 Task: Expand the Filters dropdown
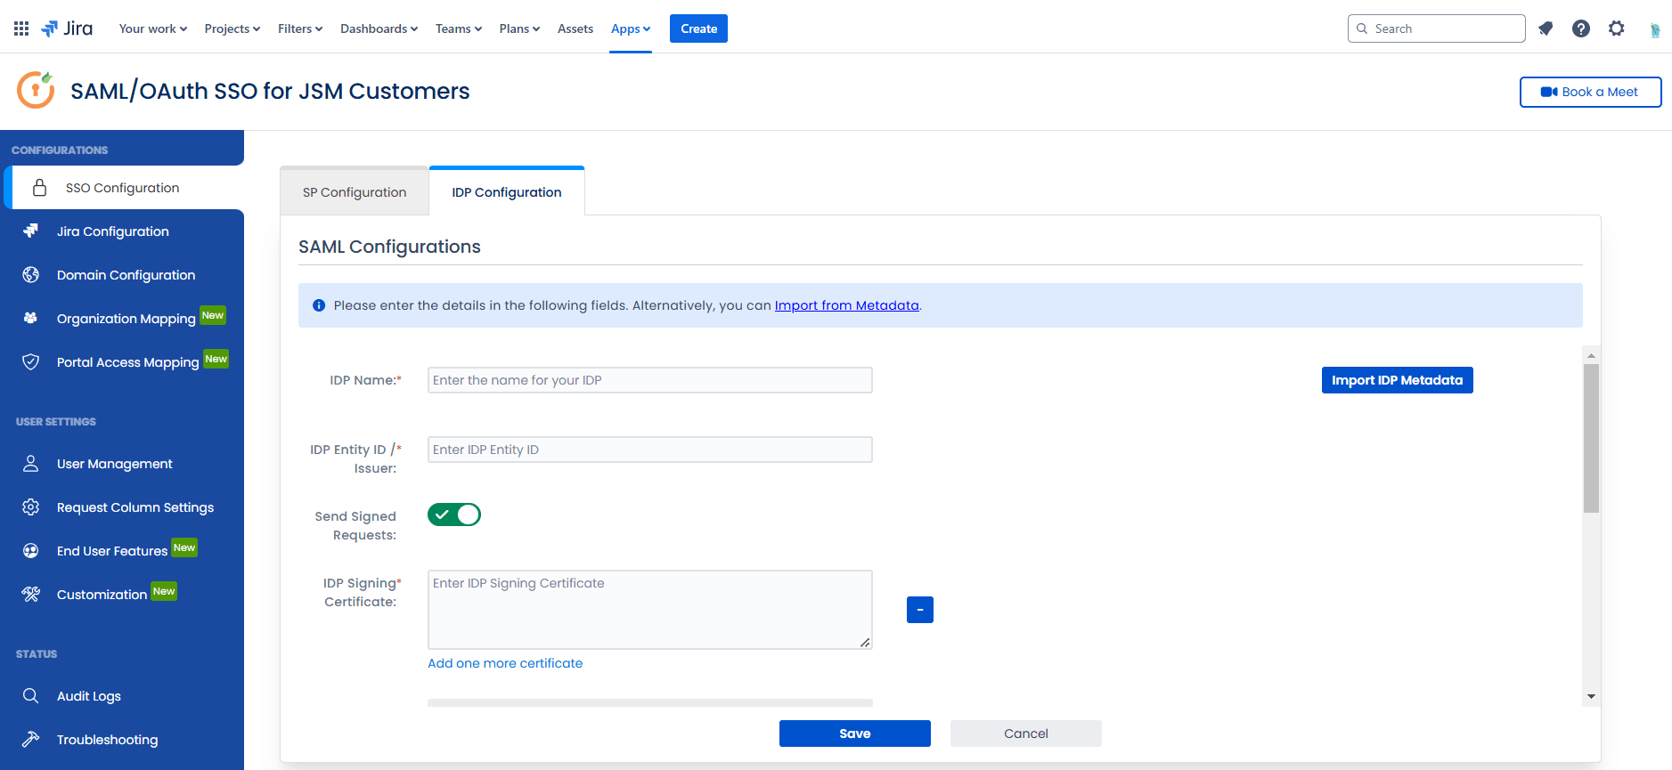click(300, 28)
